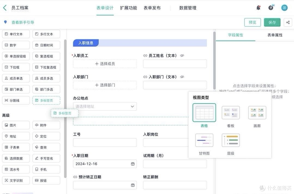Add a 图片 field
The width and height of the screenshot is (294, 194).
16,125
